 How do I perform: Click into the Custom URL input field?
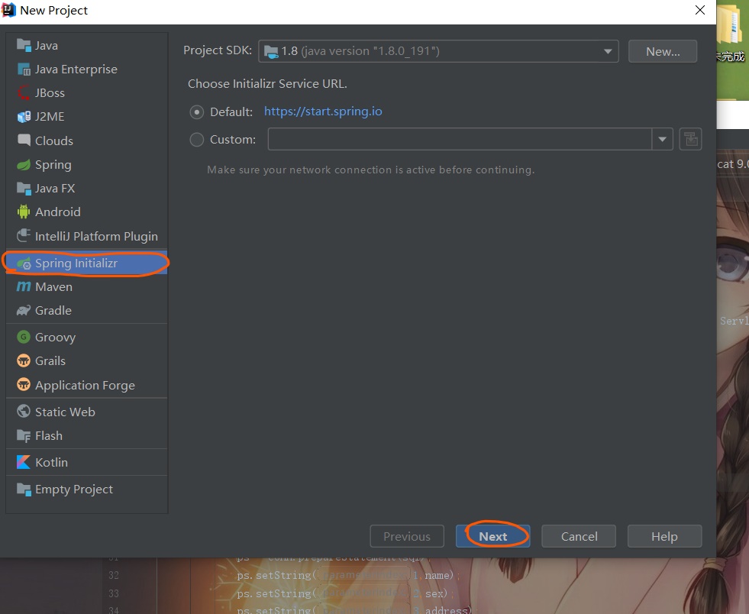[460, 139]
